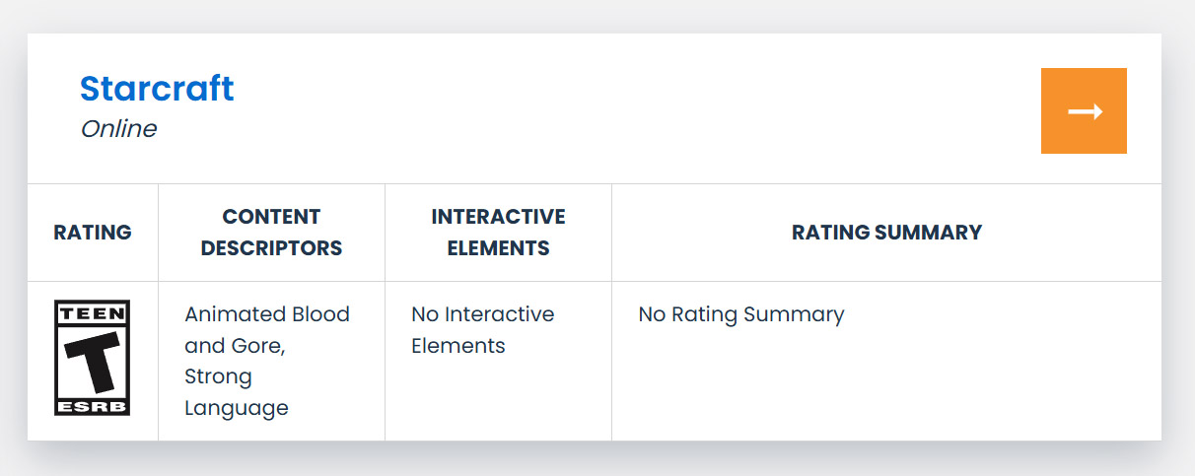The image size is (1195, 476).
Task: Click the word DESCRIPTORS in the column header
Action: [x=271, y=248]
